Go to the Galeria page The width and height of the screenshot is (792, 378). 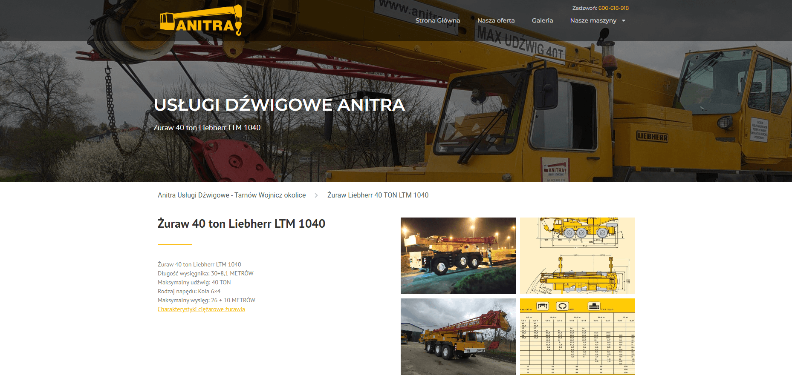pyautogui.click(x=542, y=20)
